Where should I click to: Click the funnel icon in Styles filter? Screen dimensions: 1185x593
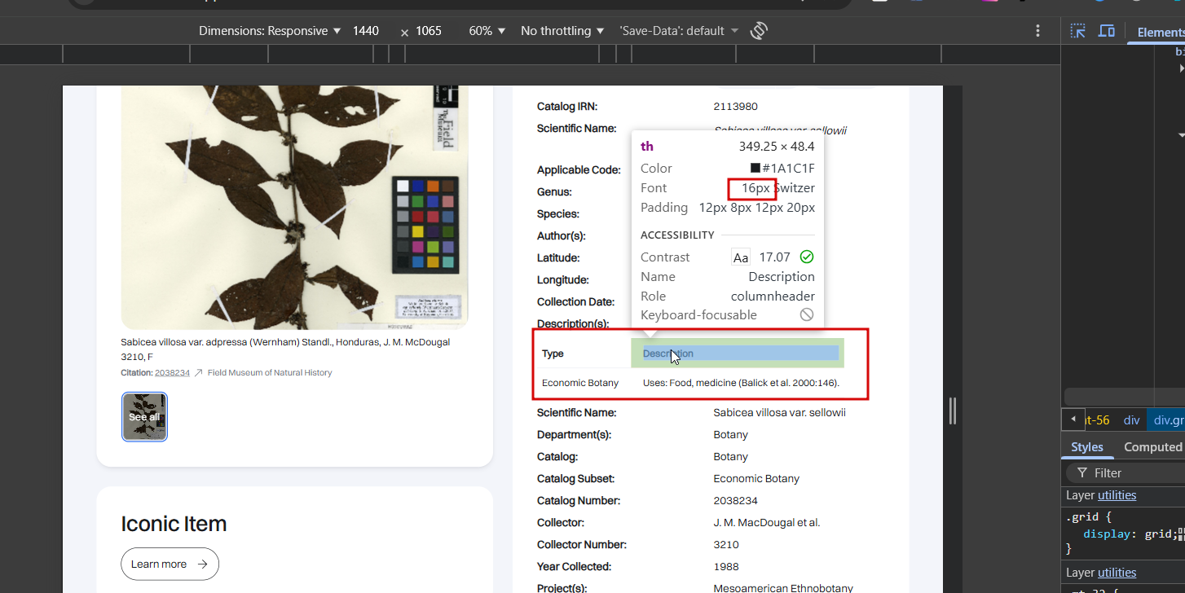pyautogui.click(x=1081, y=472)
